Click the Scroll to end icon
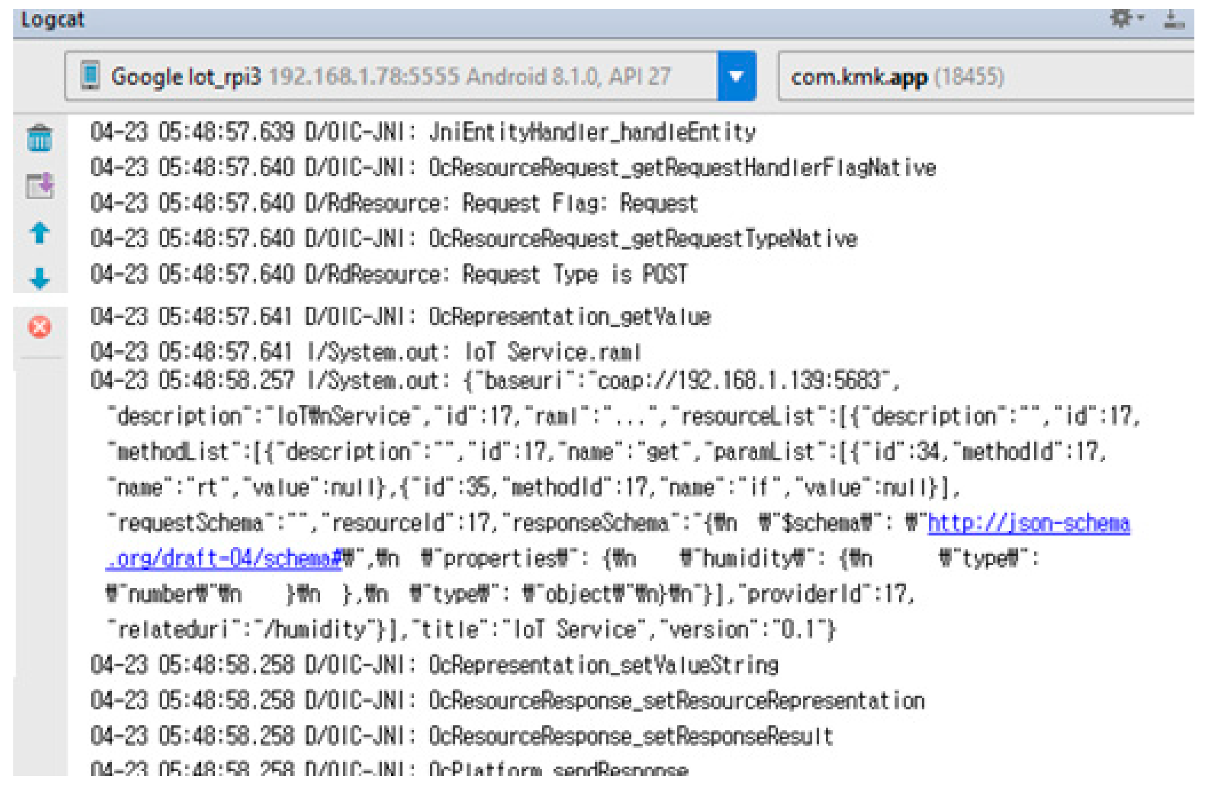The width and height of the screenshot is (1209, 787). click(x=39, y=186)
